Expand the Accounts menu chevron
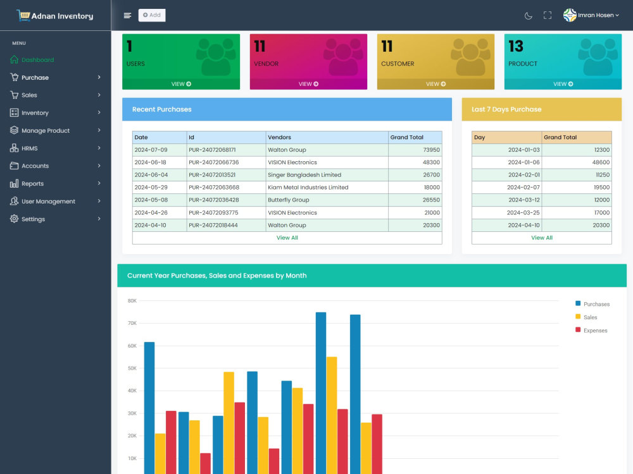Viewport: 633px width, 474px height. [x=99, y=166]
